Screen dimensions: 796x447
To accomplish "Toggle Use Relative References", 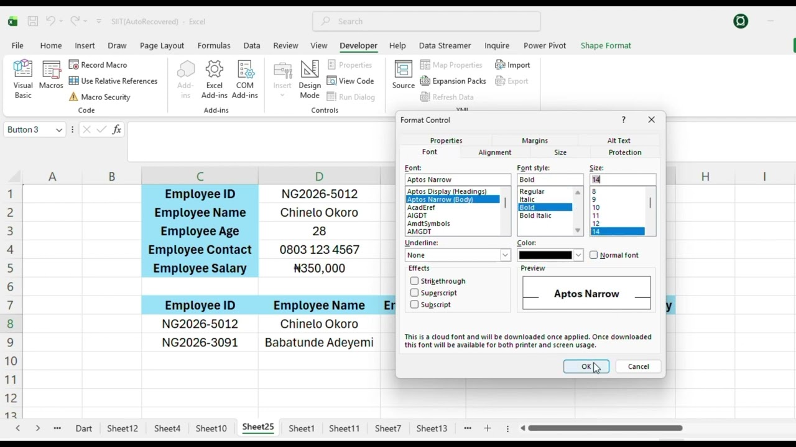I will coord(113,81).
